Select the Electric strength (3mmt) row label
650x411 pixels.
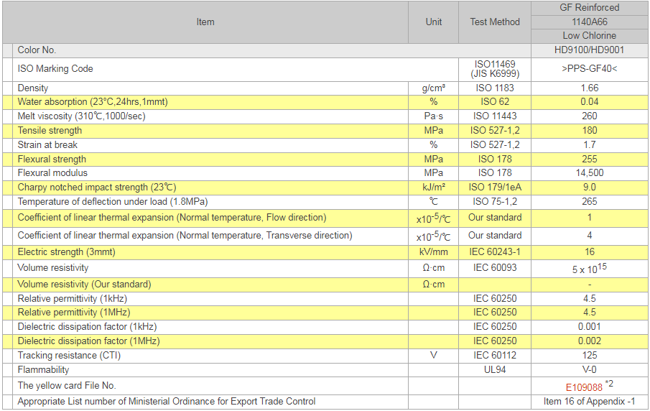[66, 251]
